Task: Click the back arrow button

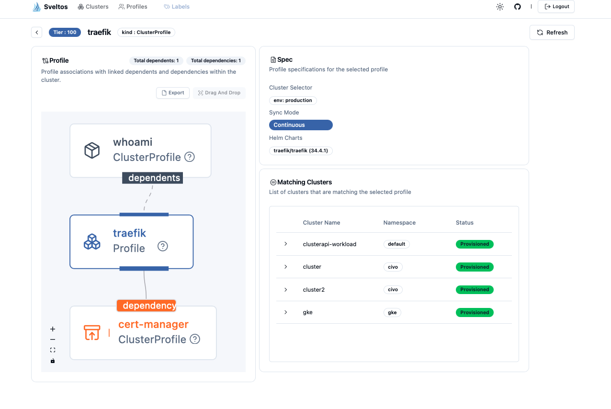Action: [x=37, y=32]
